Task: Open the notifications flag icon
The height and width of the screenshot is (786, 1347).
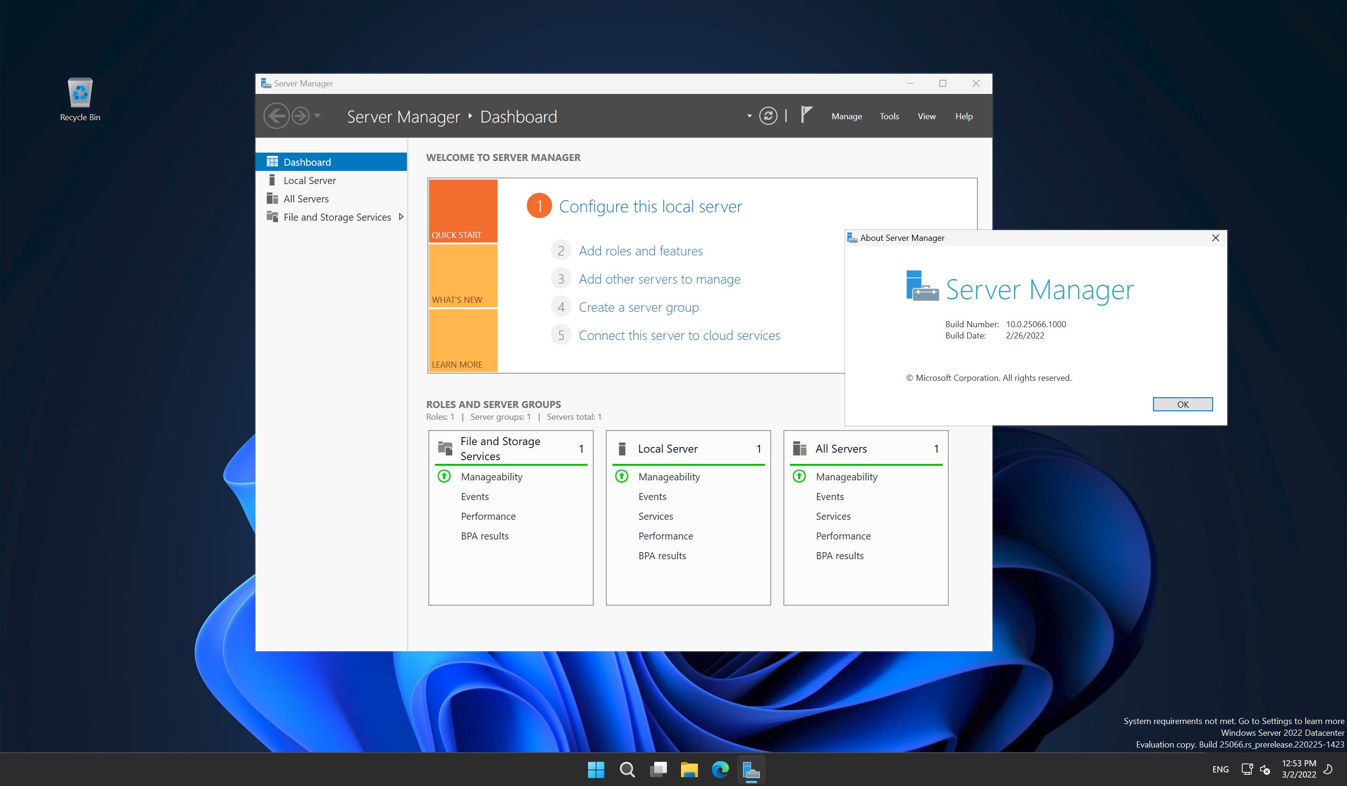Action: point(806,115)
